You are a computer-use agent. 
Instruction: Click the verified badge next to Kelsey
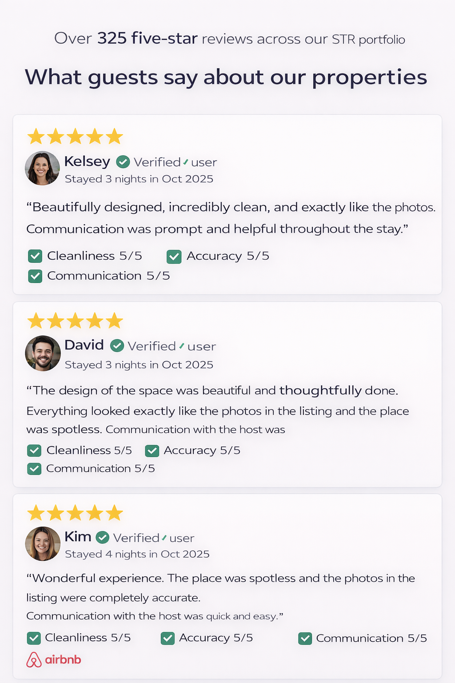123,162
